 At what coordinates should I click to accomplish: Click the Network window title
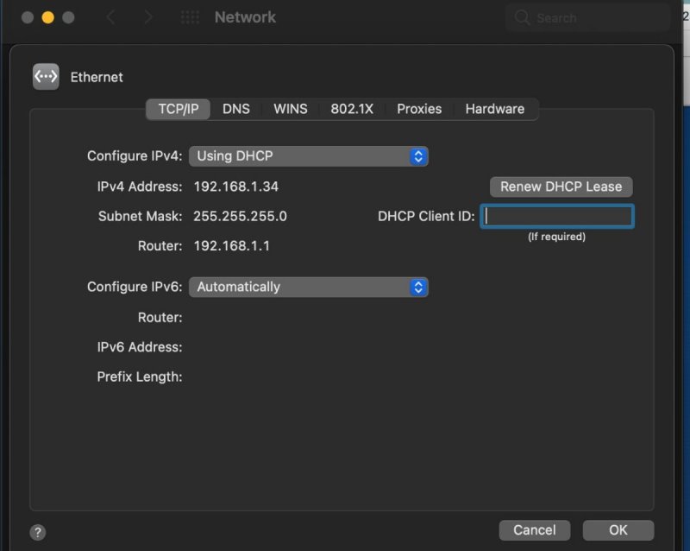(x=245, y=17)
